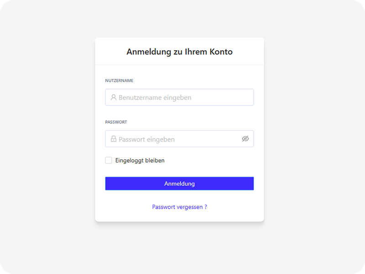The height and width of the screenshot is (274, 365).
Task: Click the PASSWORT field label
Action: pyautogui.click(x=116, y=122)
